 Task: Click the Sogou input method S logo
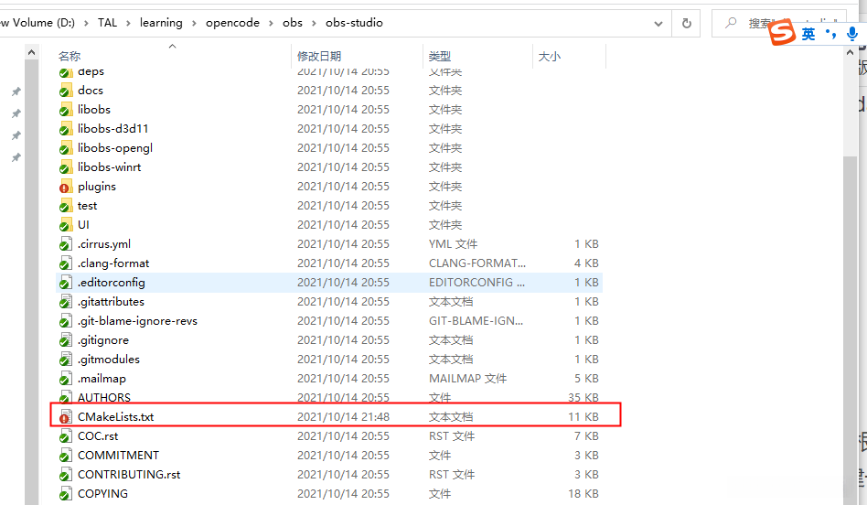(782, 32)
